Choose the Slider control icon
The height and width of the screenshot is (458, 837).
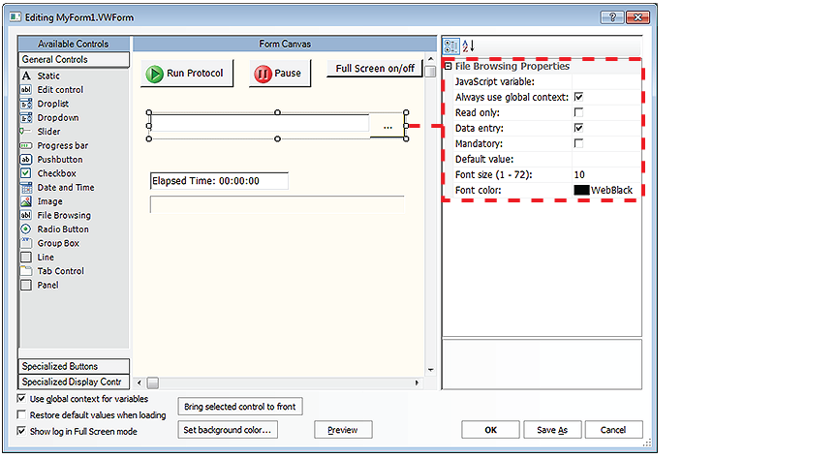click(26, 132)
